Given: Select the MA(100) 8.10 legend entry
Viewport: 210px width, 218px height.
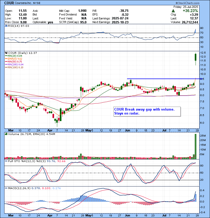Looking at the screenshot, I should click(14, 68).
